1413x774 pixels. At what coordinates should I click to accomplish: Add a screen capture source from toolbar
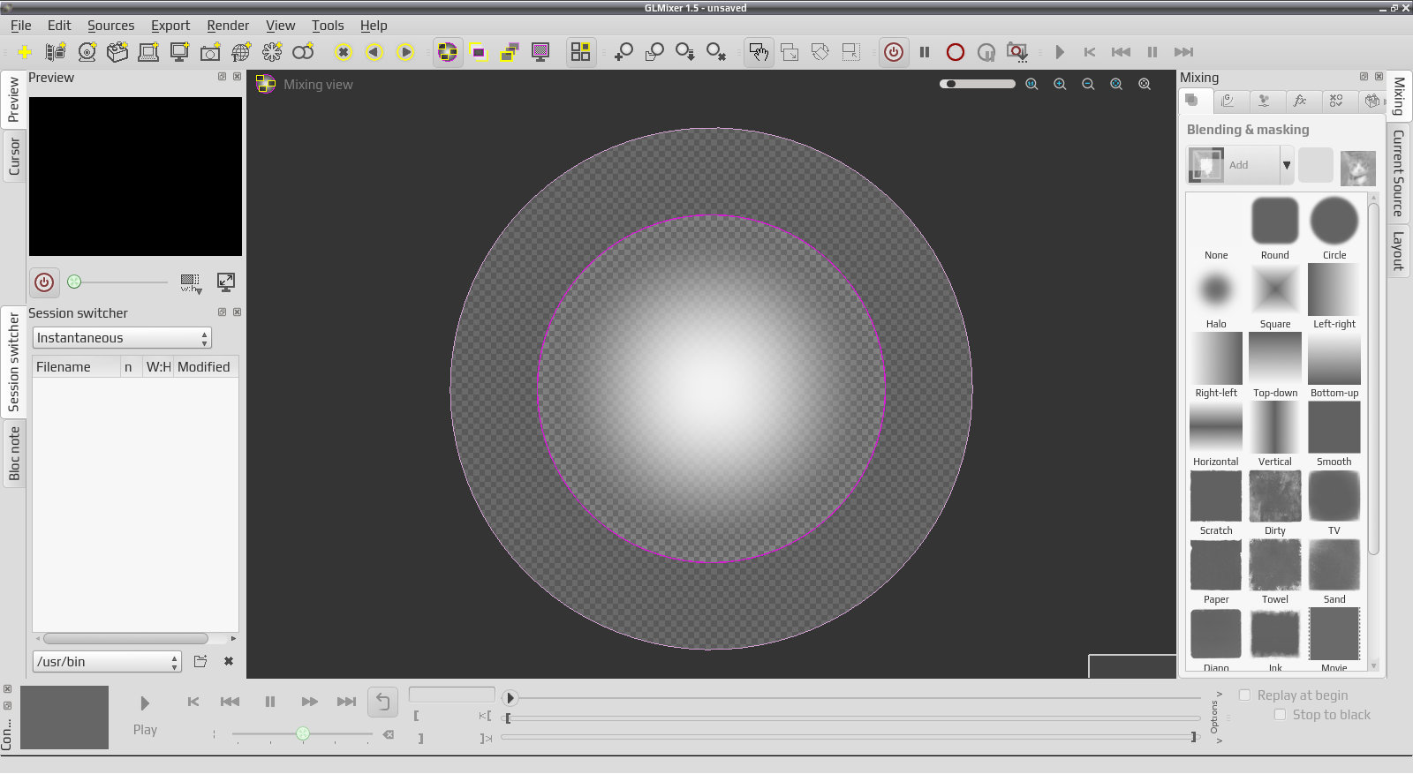(x=179, y=52)
